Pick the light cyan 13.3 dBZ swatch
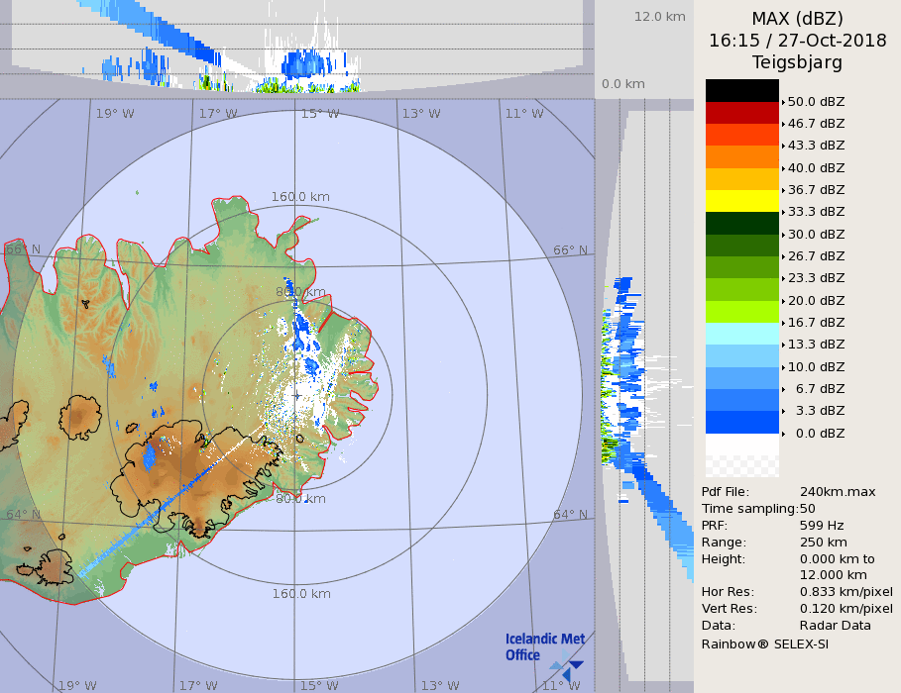 click(x=741, y=334)
